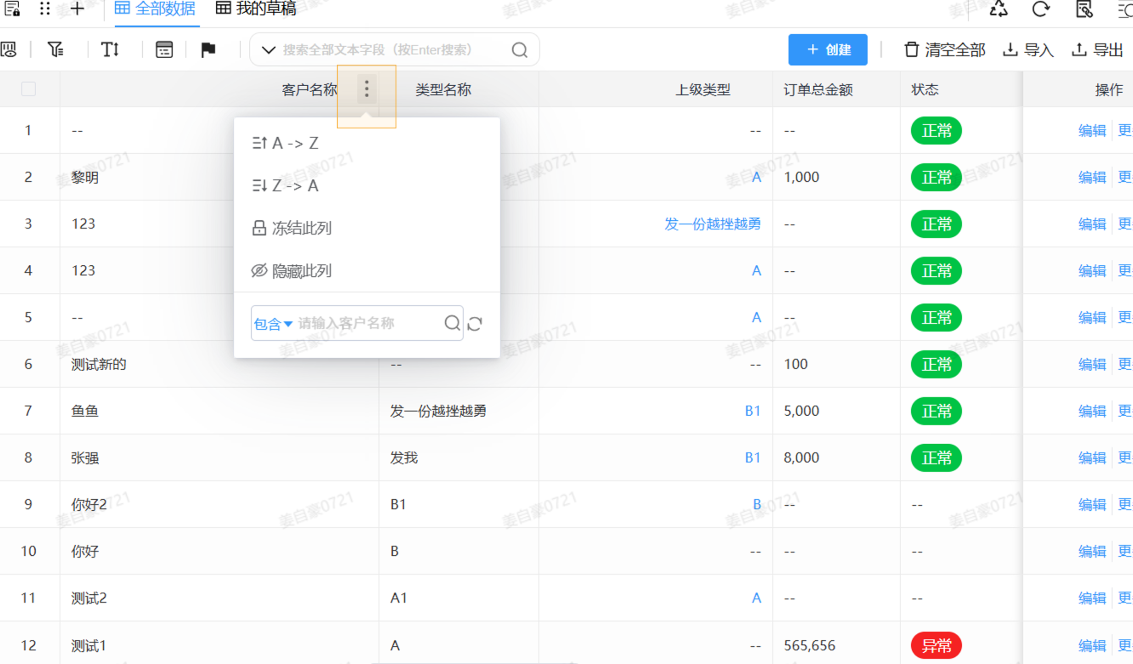1133x664 pixels.
Task: Click the plus icon to add a view
Action: point(77,8)
